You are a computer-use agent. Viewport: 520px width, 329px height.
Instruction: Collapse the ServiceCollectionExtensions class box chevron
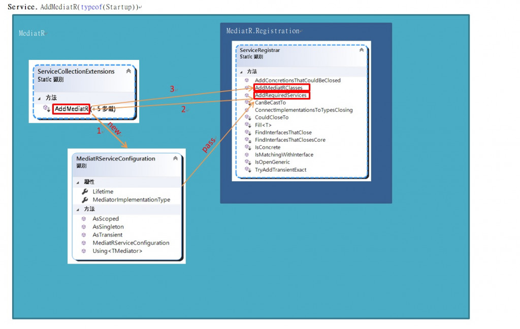128,71
